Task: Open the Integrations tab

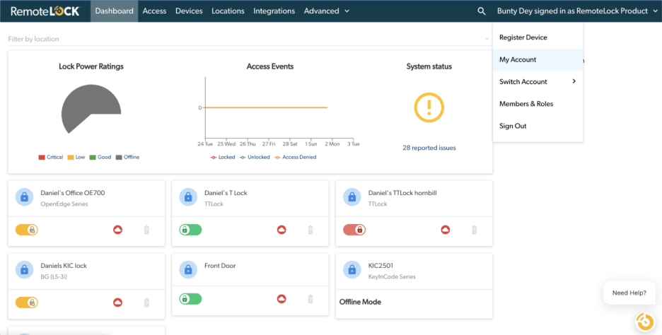Action: 274,11
